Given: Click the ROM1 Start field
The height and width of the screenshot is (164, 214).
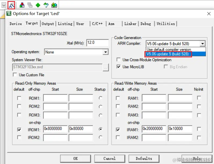Looking at the screenshot, I should pos(55,98).
